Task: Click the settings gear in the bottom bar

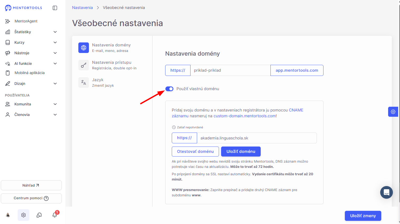Action: tap(23, 215)
